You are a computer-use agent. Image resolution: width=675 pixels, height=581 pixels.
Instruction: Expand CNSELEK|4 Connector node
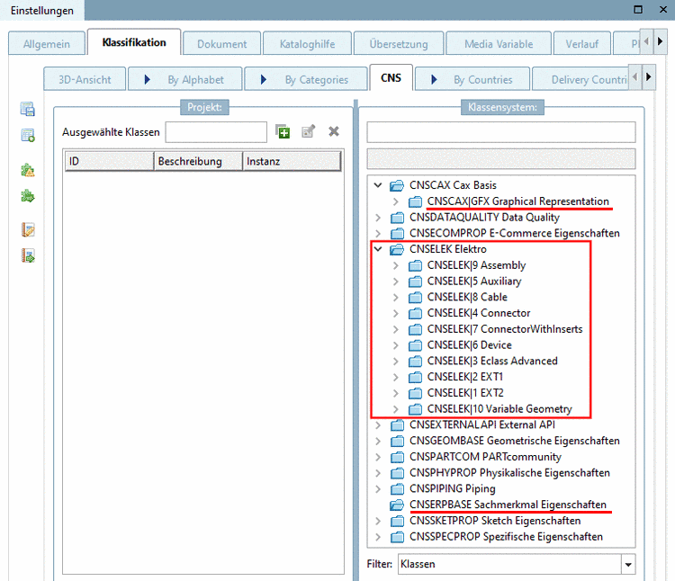click(x=396, y=314)
